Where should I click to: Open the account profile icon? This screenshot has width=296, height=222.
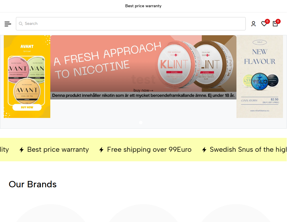pyautogui.click(x=254, y=24)
